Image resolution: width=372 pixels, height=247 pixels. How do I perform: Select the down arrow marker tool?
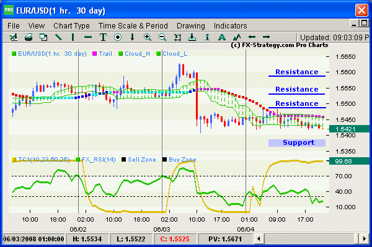[x=133, y=37]
